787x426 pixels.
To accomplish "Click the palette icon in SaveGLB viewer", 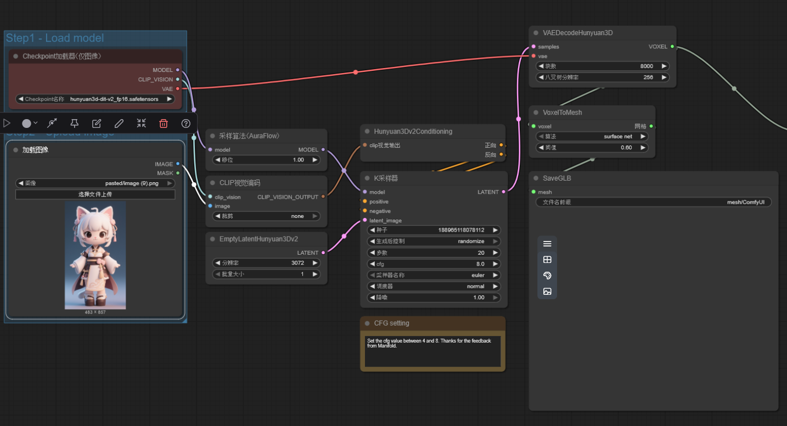I will point(547,276).
